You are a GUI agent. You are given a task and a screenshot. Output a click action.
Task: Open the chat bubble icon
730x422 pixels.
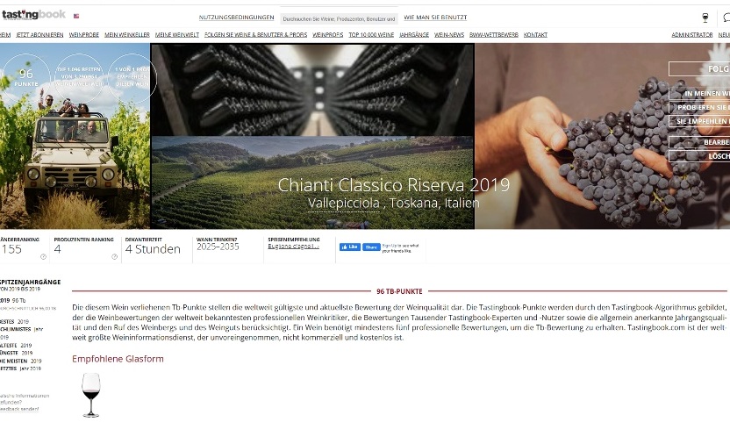coord(726,18)
